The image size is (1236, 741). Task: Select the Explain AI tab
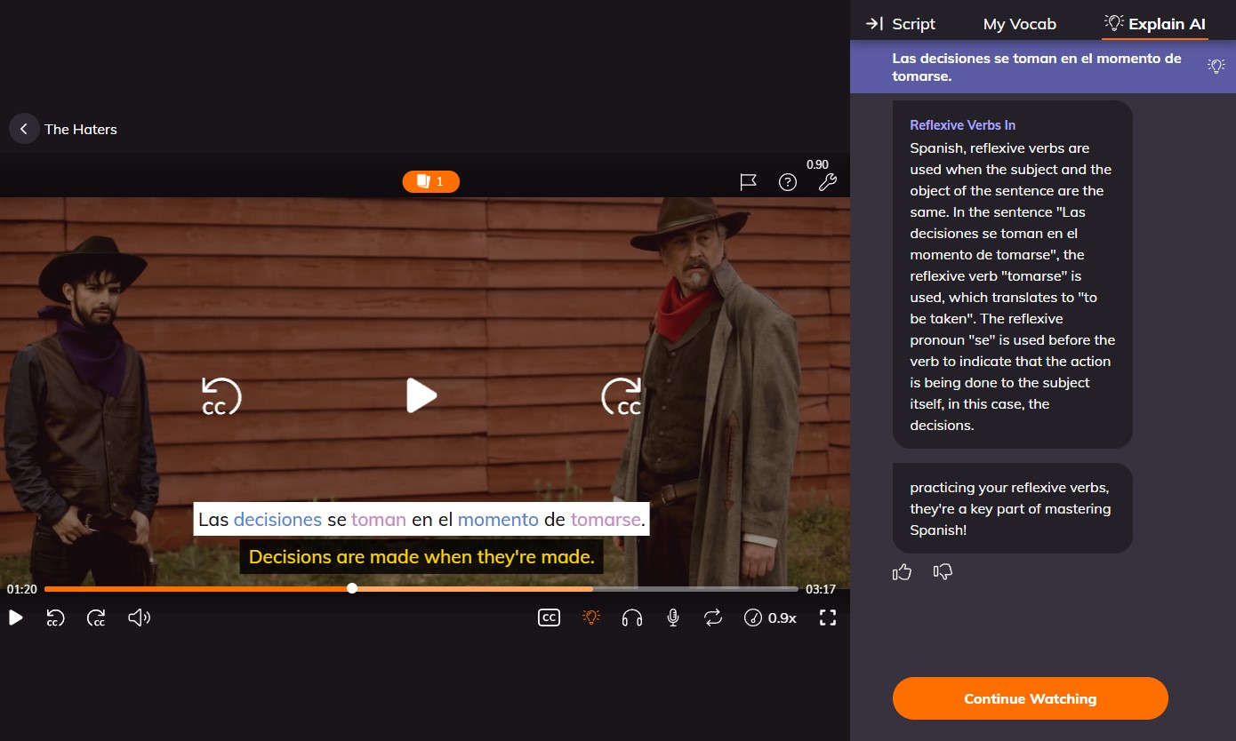coord(1155,24)
